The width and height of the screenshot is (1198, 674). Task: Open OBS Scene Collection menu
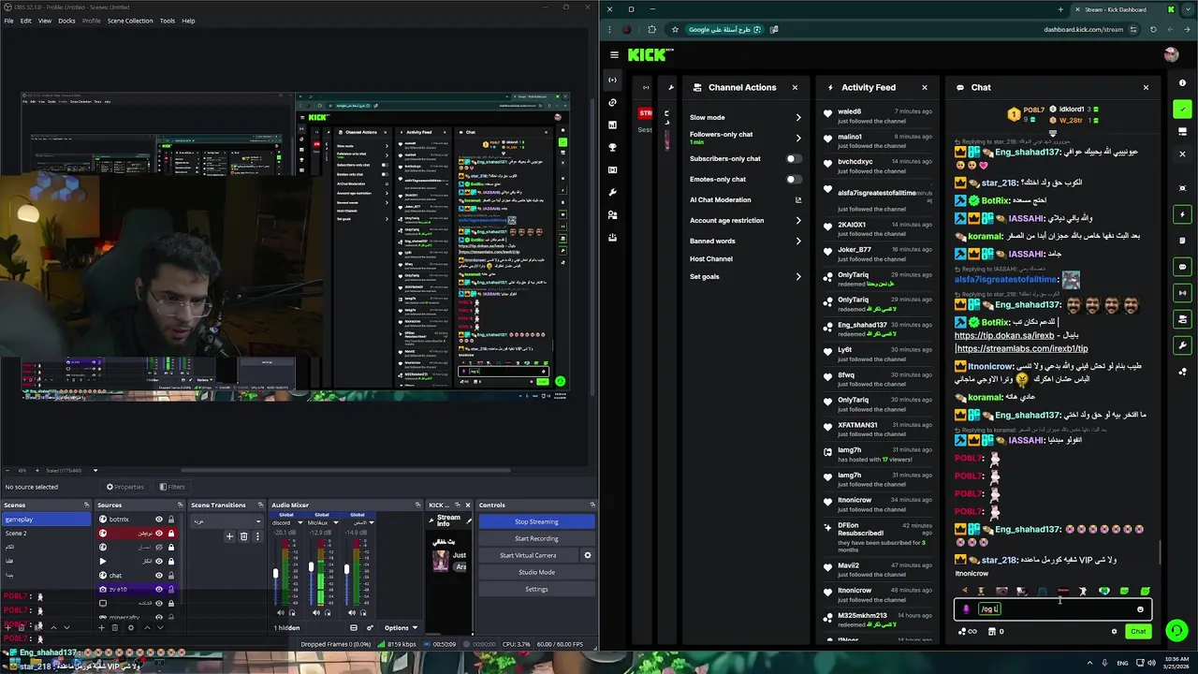[x=129, y=21]
